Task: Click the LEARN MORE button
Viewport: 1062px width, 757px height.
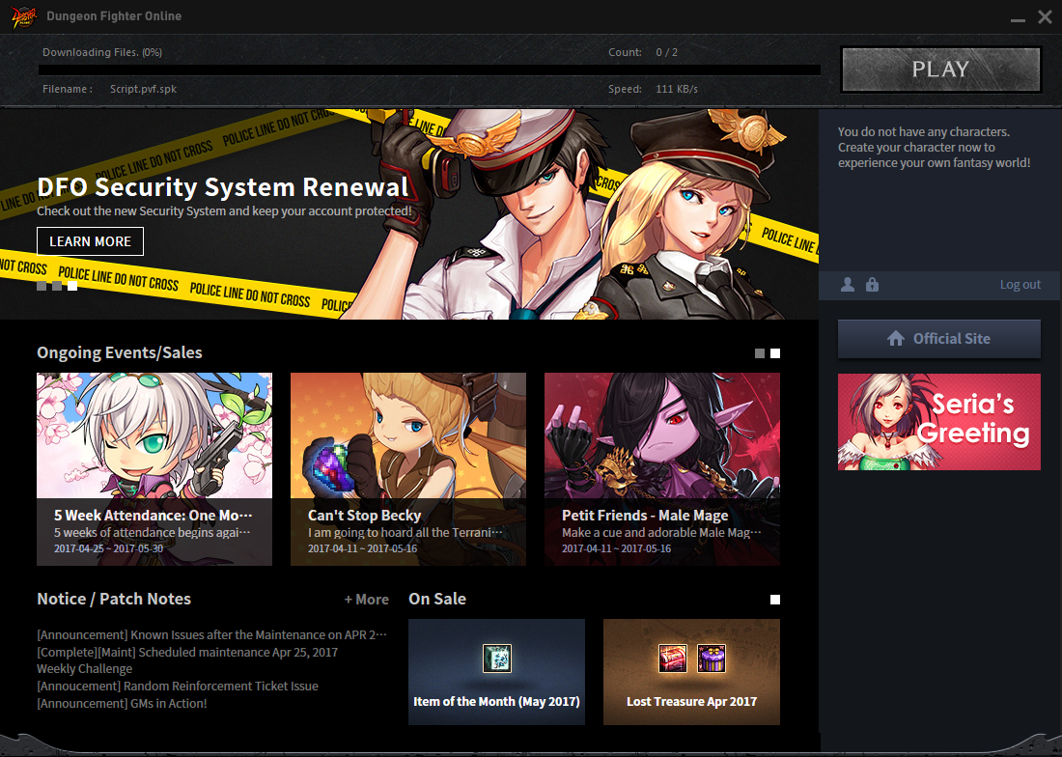Action: (x=90, y=241)
